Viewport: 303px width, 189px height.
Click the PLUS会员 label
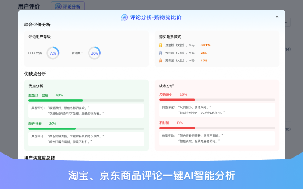35,53
